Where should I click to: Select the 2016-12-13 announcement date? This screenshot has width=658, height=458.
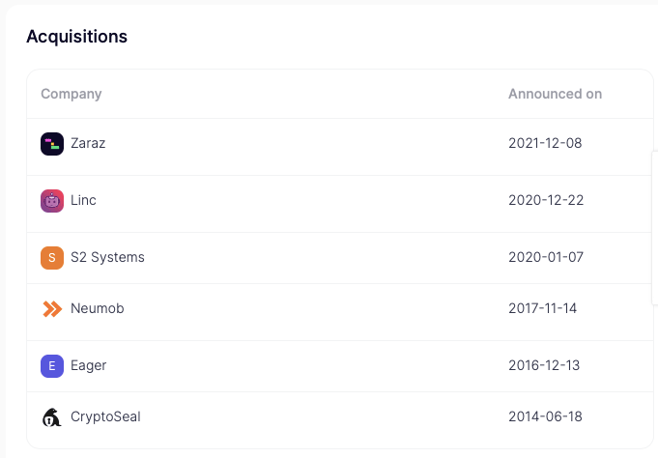click(544, 365)
